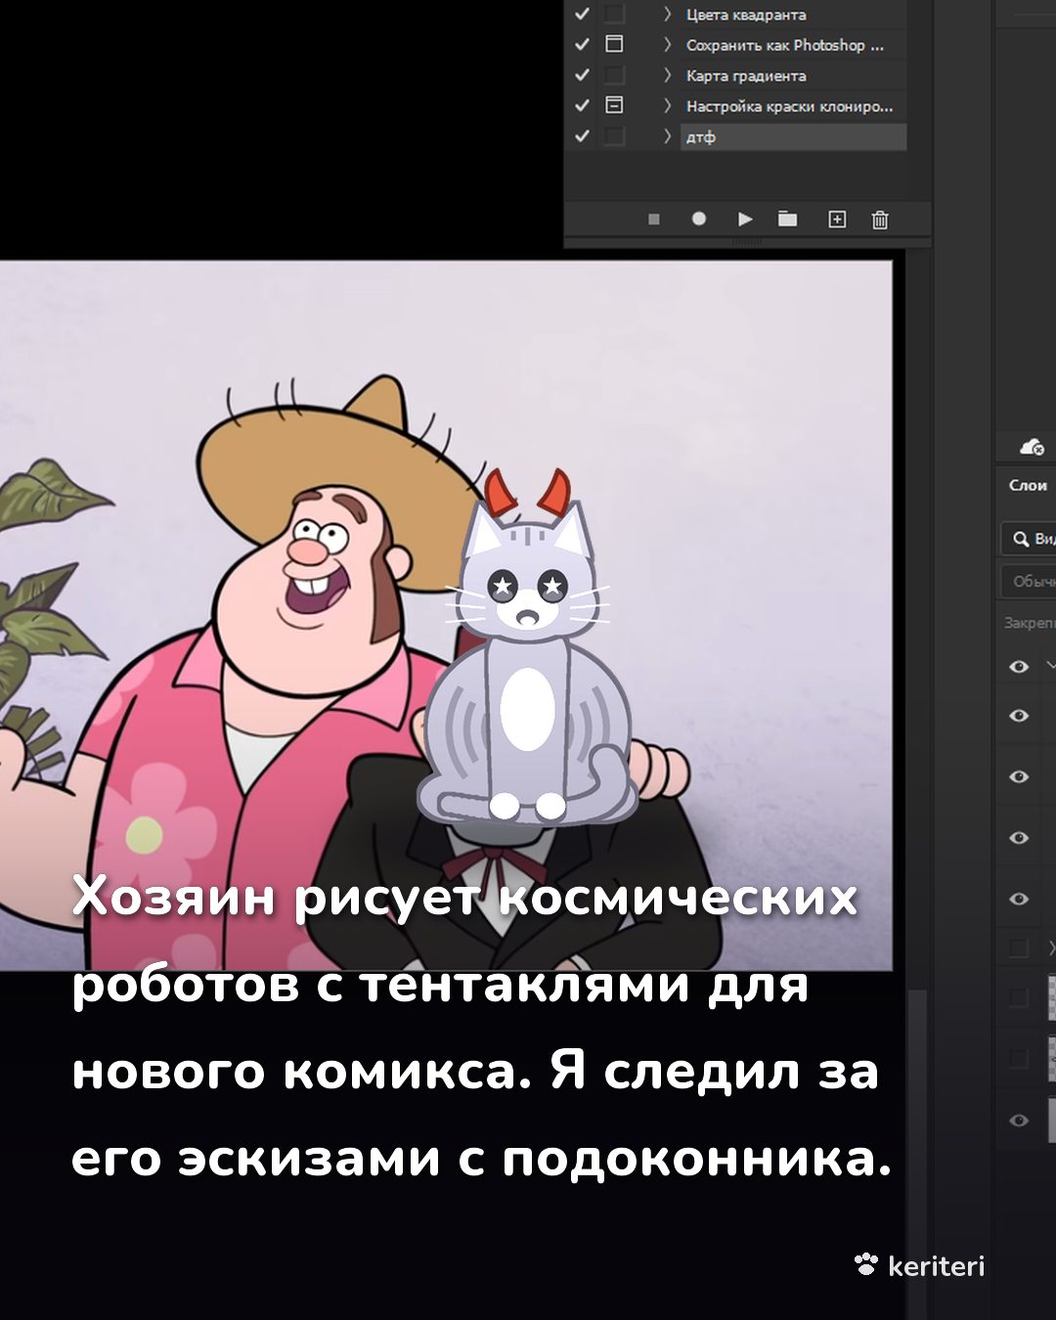This screenshot has width=1056, height=1320.
Task: Switch to the Слои panel tab
Action: click(x=1028, y=485)
